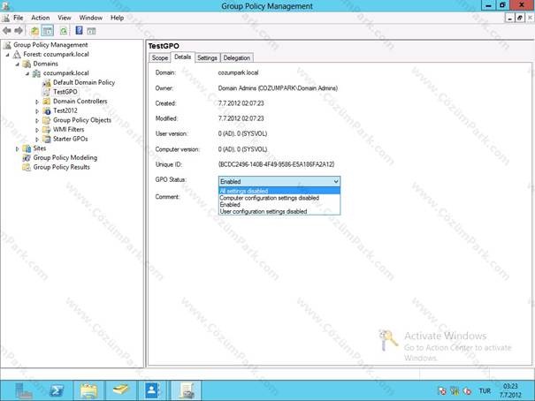The image size is (535, 401).
Task: Choose 'Enabled' in the GPO Status list
Action: click(x=279, y=204)
